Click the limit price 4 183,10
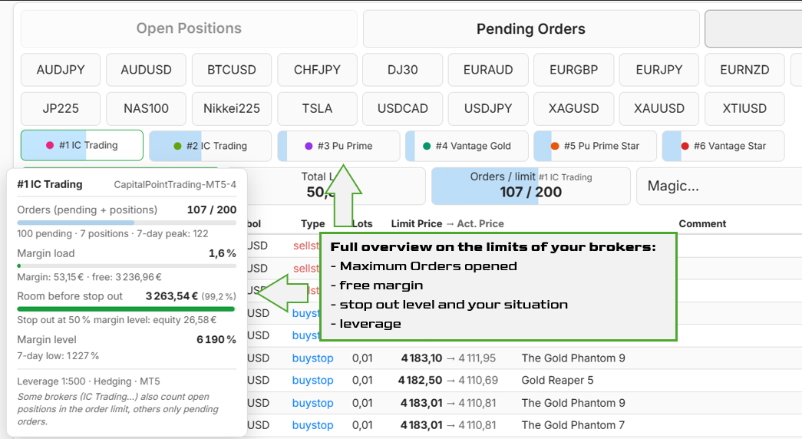Screen dimensions: 802x439 (421, 358)
